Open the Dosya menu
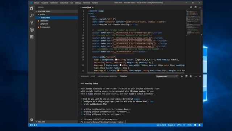Viewport: 232px width, 131px height. (37, 3)
